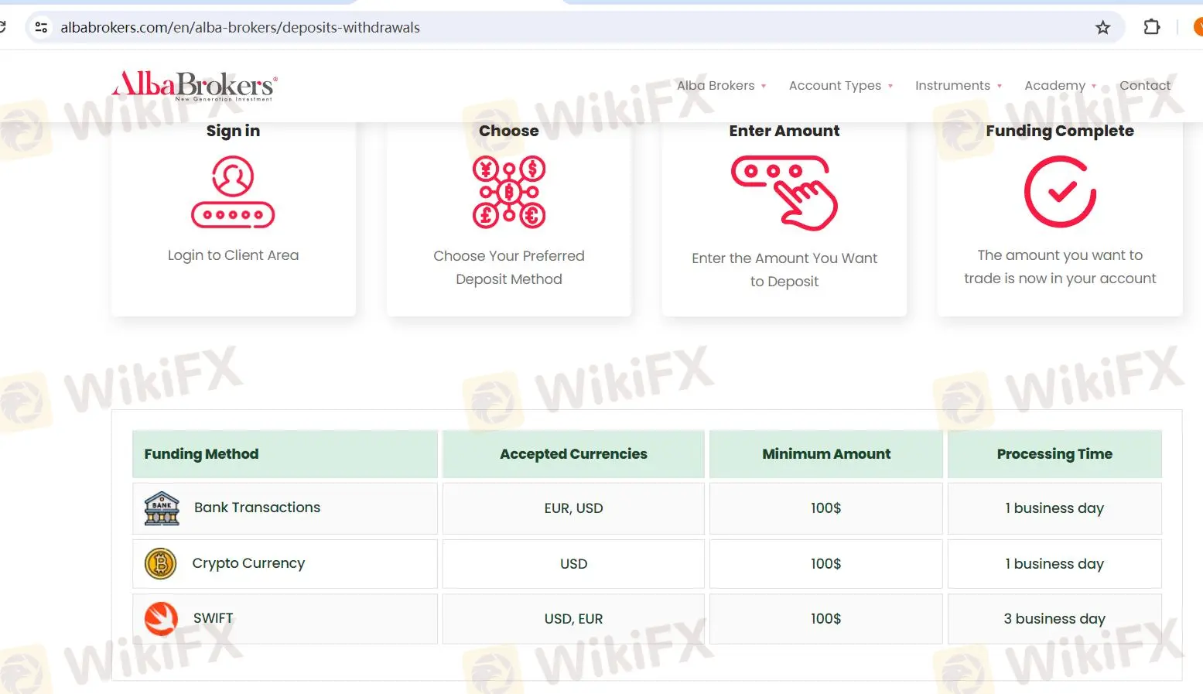1203x694 pixels.
Task: Click the Crypto Currency bitcoin icon
Action: [x=161, y=564]
